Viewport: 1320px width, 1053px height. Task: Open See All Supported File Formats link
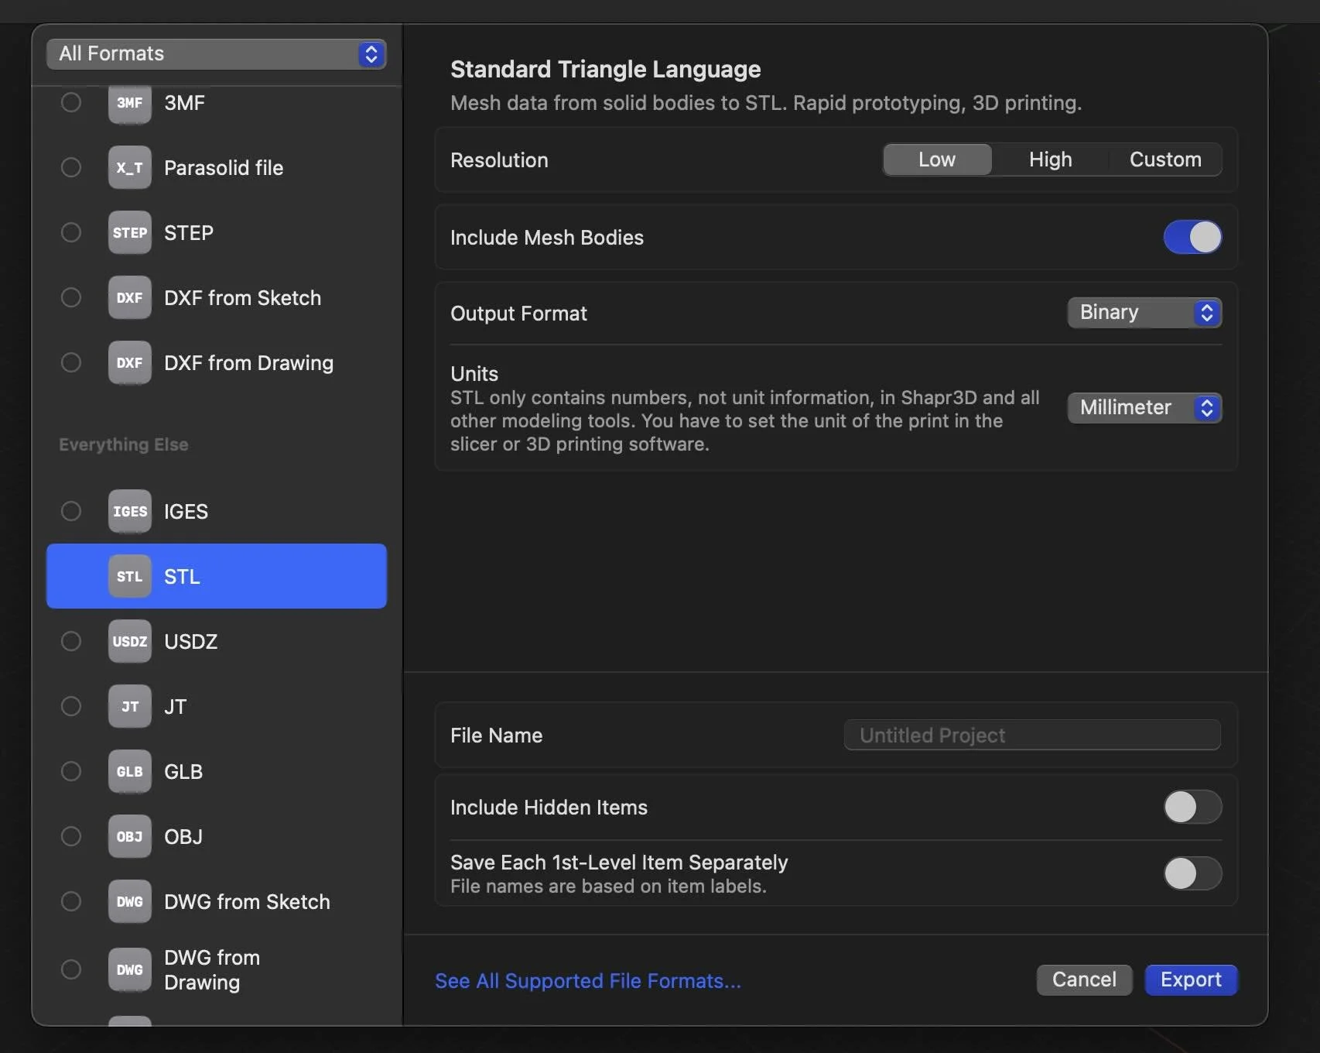coord(588,981)
